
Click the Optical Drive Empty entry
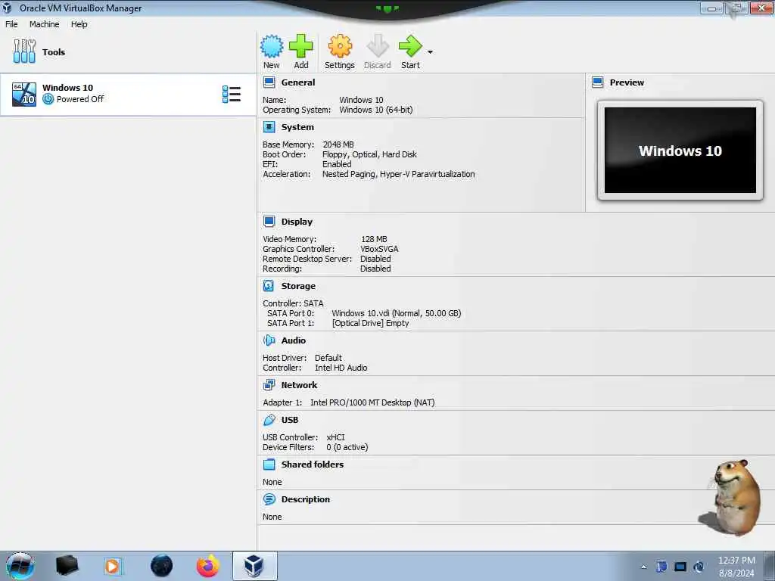pyautogui.click(x=370, y=323)
